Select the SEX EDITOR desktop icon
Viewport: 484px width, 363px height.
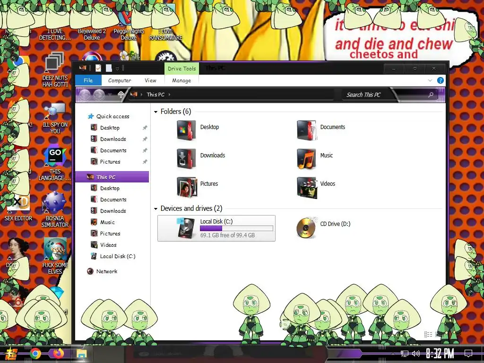click(x=18, y=208)
